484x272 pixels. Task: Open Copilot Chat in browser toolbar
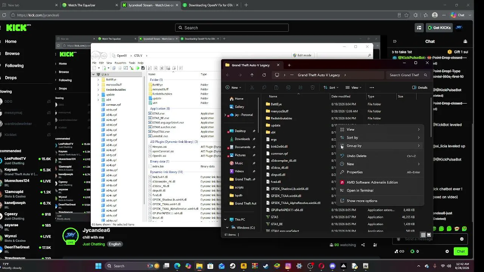coord(458,15)
